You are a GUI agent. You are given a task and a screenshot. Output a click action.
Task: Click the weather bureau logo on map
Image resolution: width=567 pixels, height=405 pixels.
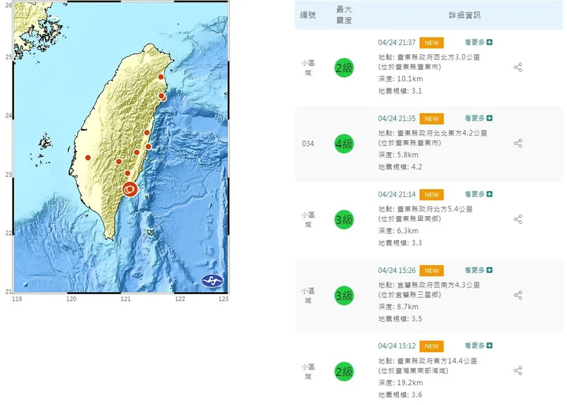[211, 281]
